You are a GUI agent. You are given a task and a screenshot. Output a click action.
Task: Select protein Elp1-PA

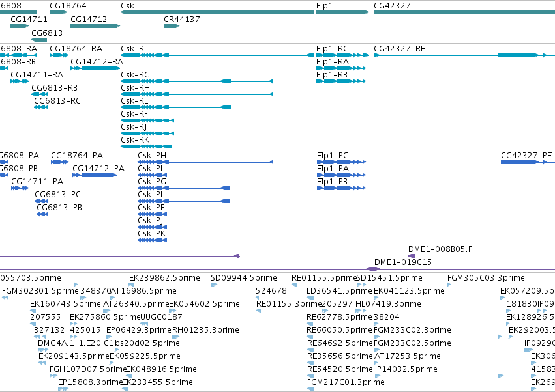[x=333, y=169]
